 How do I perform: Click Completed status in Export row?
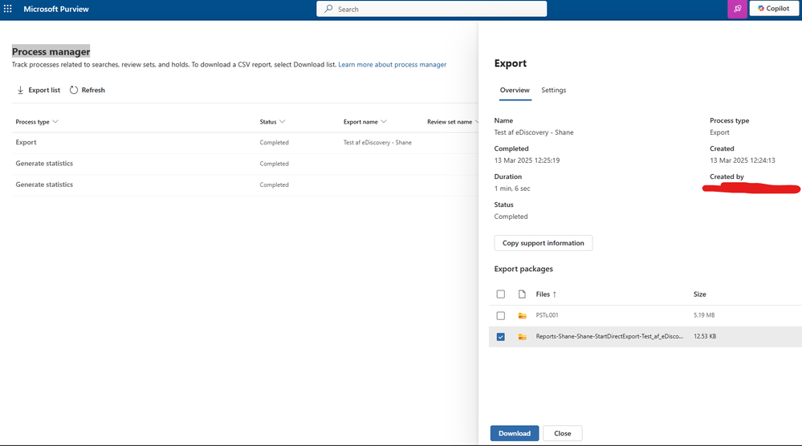274,143
